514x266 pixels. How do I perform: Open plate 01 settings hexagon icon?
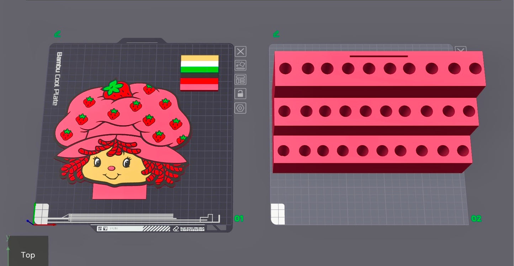click(x=240, y=108)
